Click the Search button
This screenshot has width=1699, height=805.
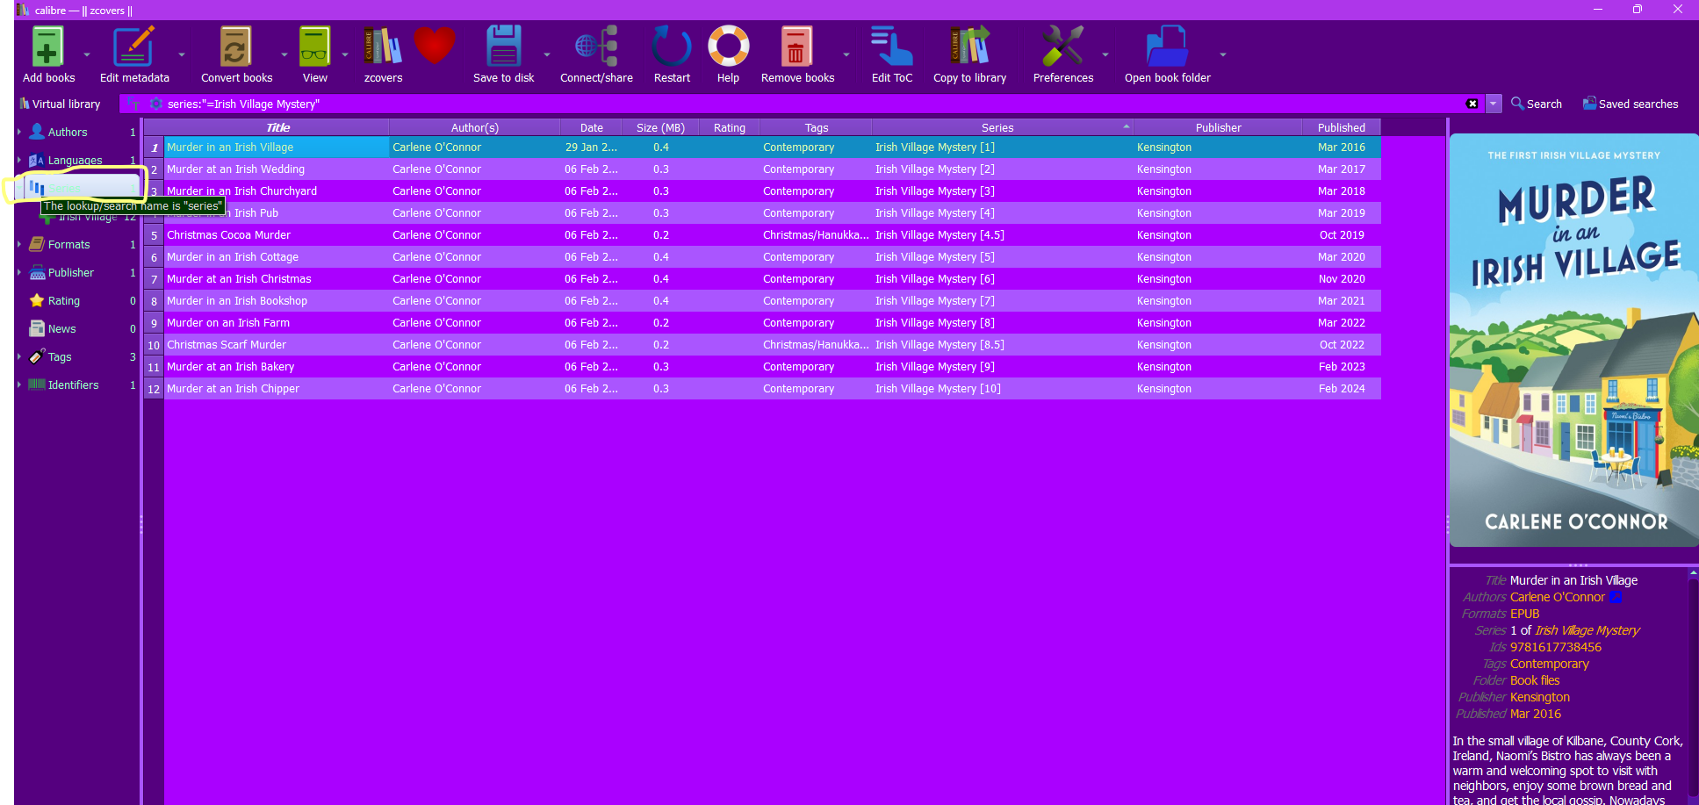(1537, 104)
